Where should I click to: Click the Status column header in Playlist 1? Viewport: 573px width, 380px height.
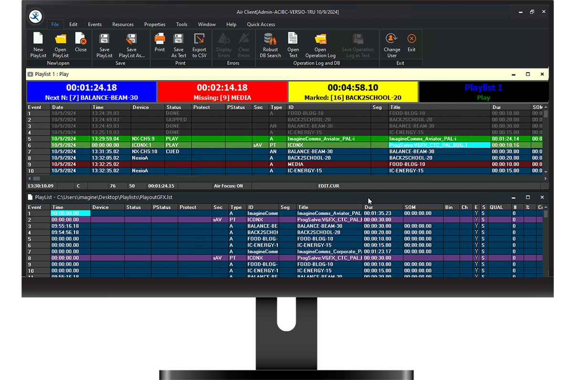click(178, 107)
